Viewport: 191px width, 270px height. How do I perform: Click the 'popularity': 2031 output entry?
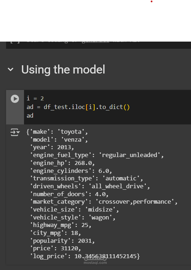[x=62, y=241]
